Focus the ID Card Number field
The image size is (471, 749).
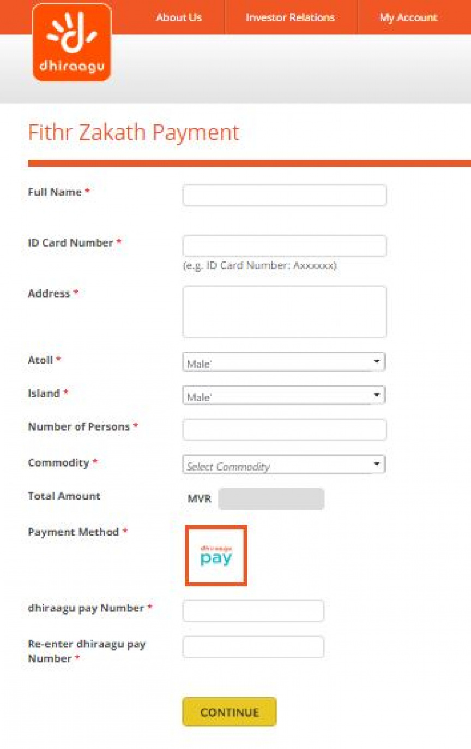coord(284,246)
